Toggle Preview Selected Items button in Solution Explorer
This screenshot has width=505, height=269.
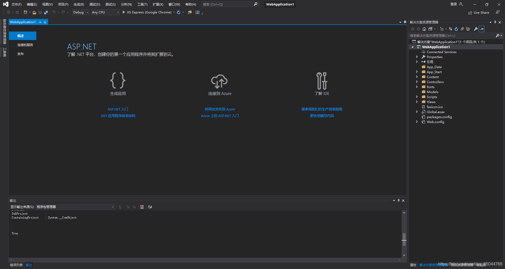click(x=482, y=29)
